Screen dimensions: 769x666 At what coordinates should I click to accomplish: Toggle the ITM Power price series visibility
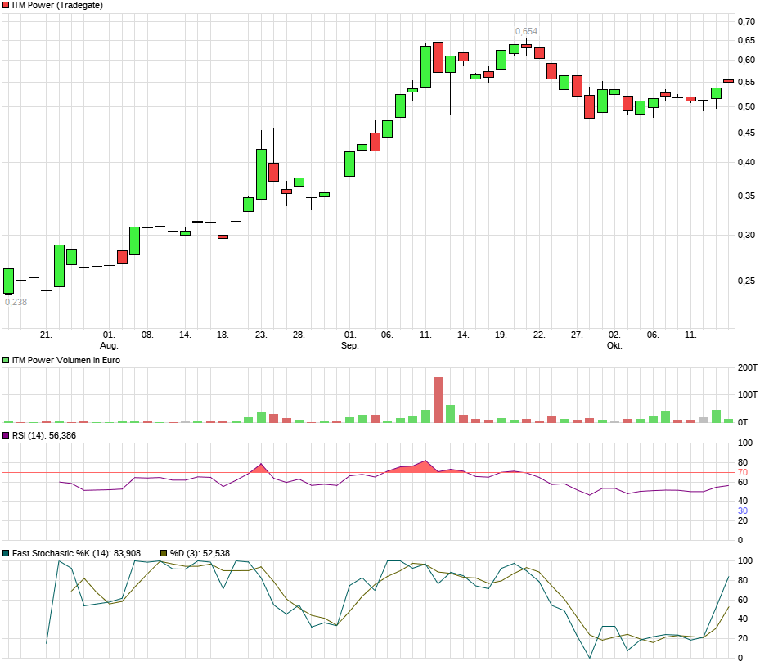(6, 5)
